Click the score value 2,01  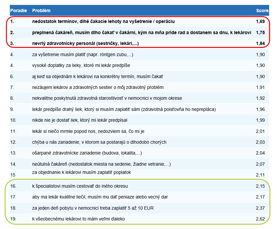[260, 131]
